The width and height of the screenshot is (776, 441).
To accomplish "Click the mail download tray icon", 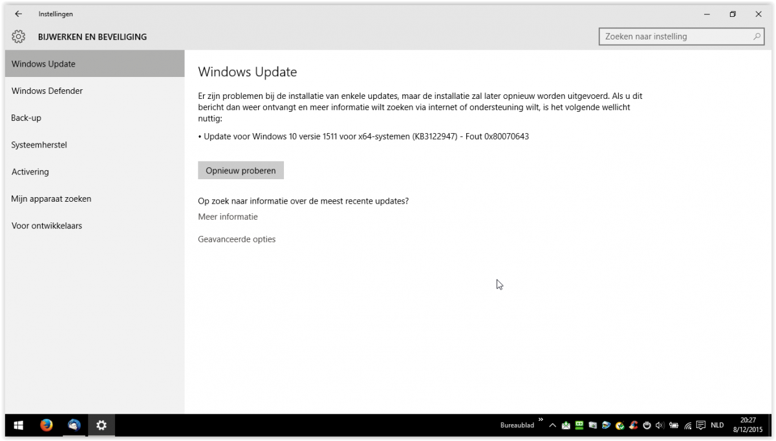I will (x=566, y=425).
